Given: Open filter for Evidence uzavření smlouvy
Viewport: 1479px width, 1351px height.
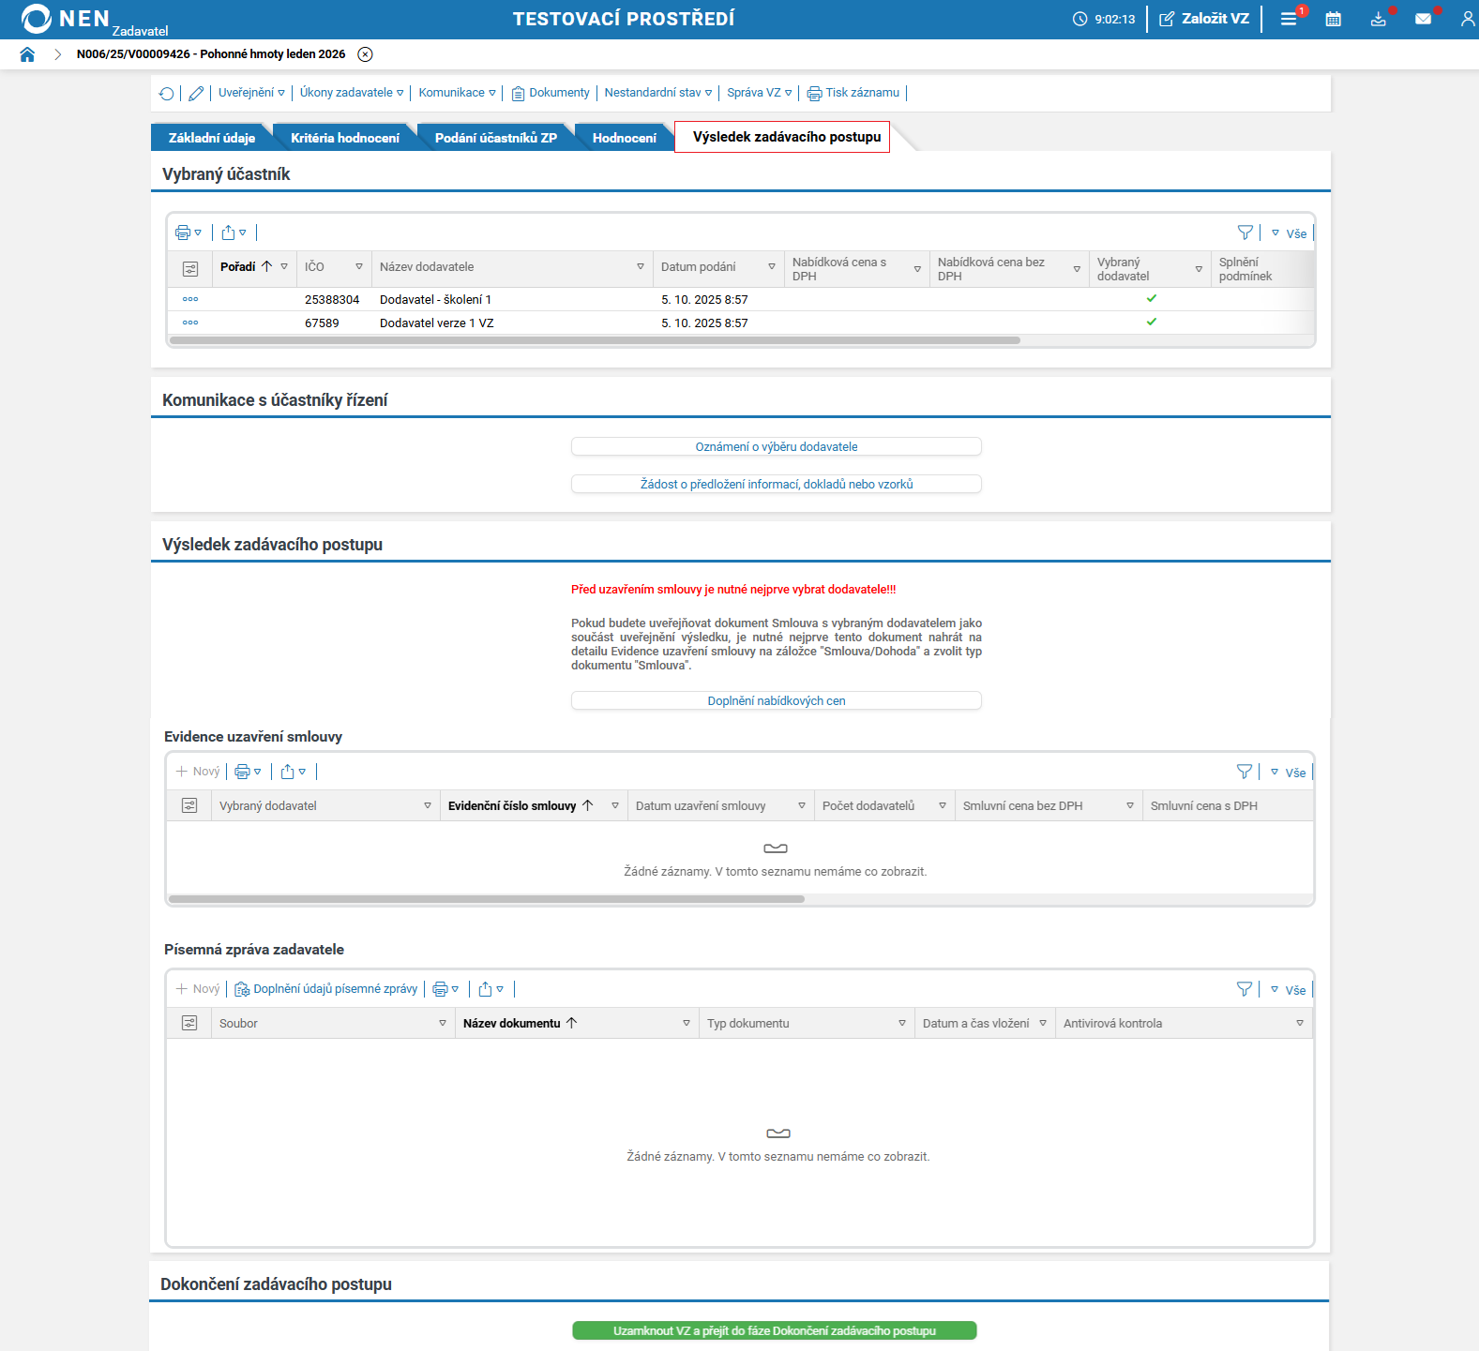Looking at the screenshot, I should pos(1244,772).
